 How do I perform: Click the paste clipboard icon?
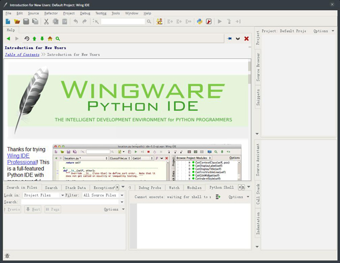tap(65, 22)
